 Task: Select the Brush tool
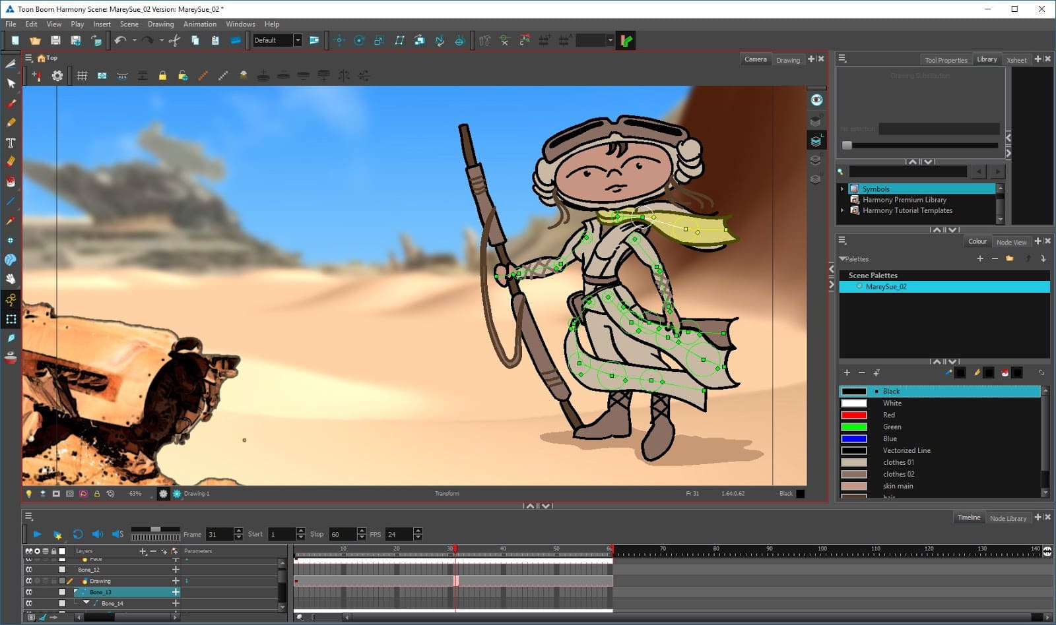[x=10, y=104]
